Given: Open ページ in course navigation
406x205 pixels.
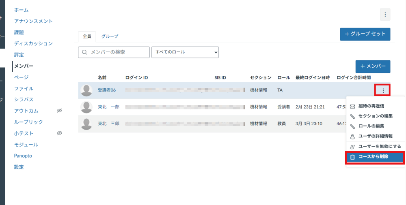Looking at the screenshot, I should pos(21,77).
